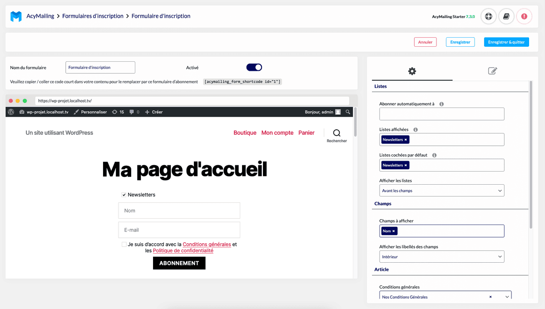545x309 pixels.
Task: Open the documentation book icon
Action: click(506, 16)
